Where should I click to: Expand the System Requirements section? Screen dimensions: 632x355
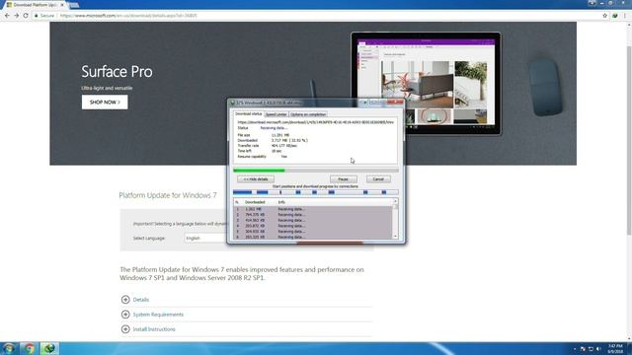(x=125, y=315)
